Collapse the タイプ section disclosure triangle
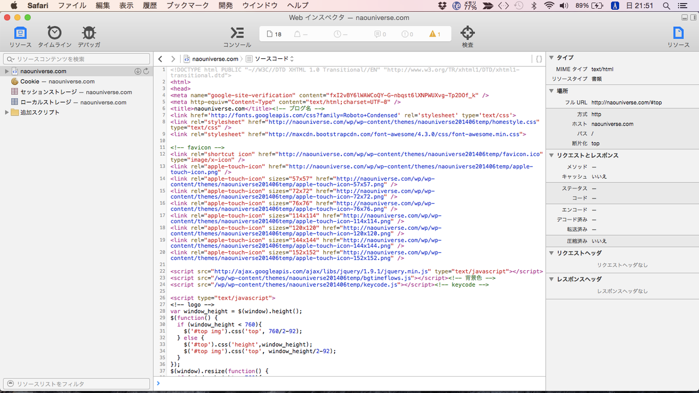The width and height of the screenshot is (699, 393). tap(551, 57)
